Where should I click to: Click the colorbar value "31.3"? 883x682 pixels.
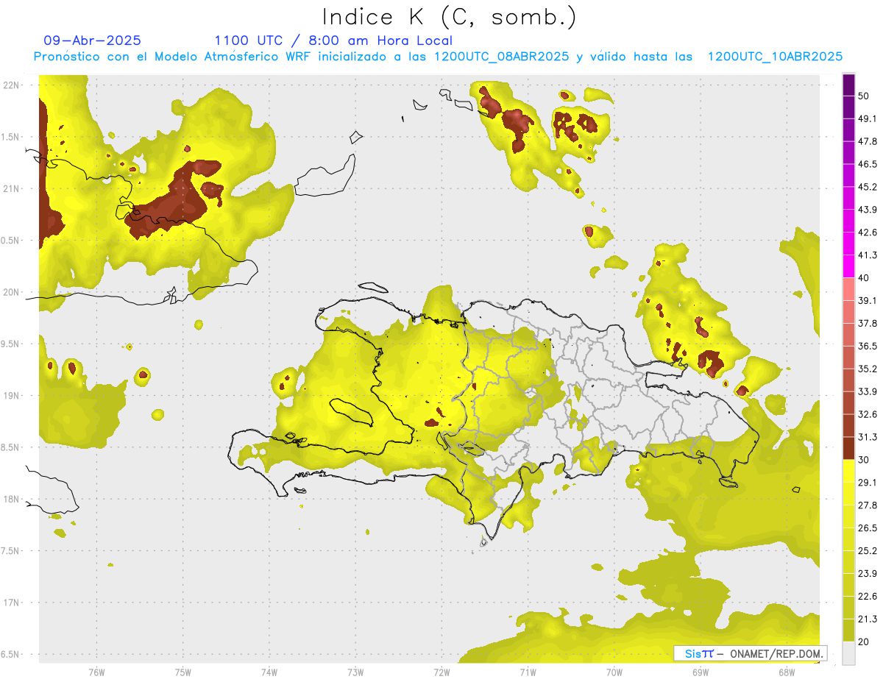click(x=868, y=437)
